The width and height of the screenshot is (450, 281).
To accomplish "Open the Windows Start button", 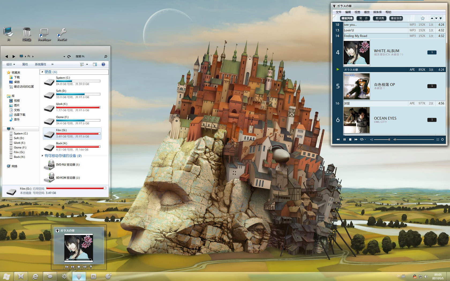I will coord(7,276).
